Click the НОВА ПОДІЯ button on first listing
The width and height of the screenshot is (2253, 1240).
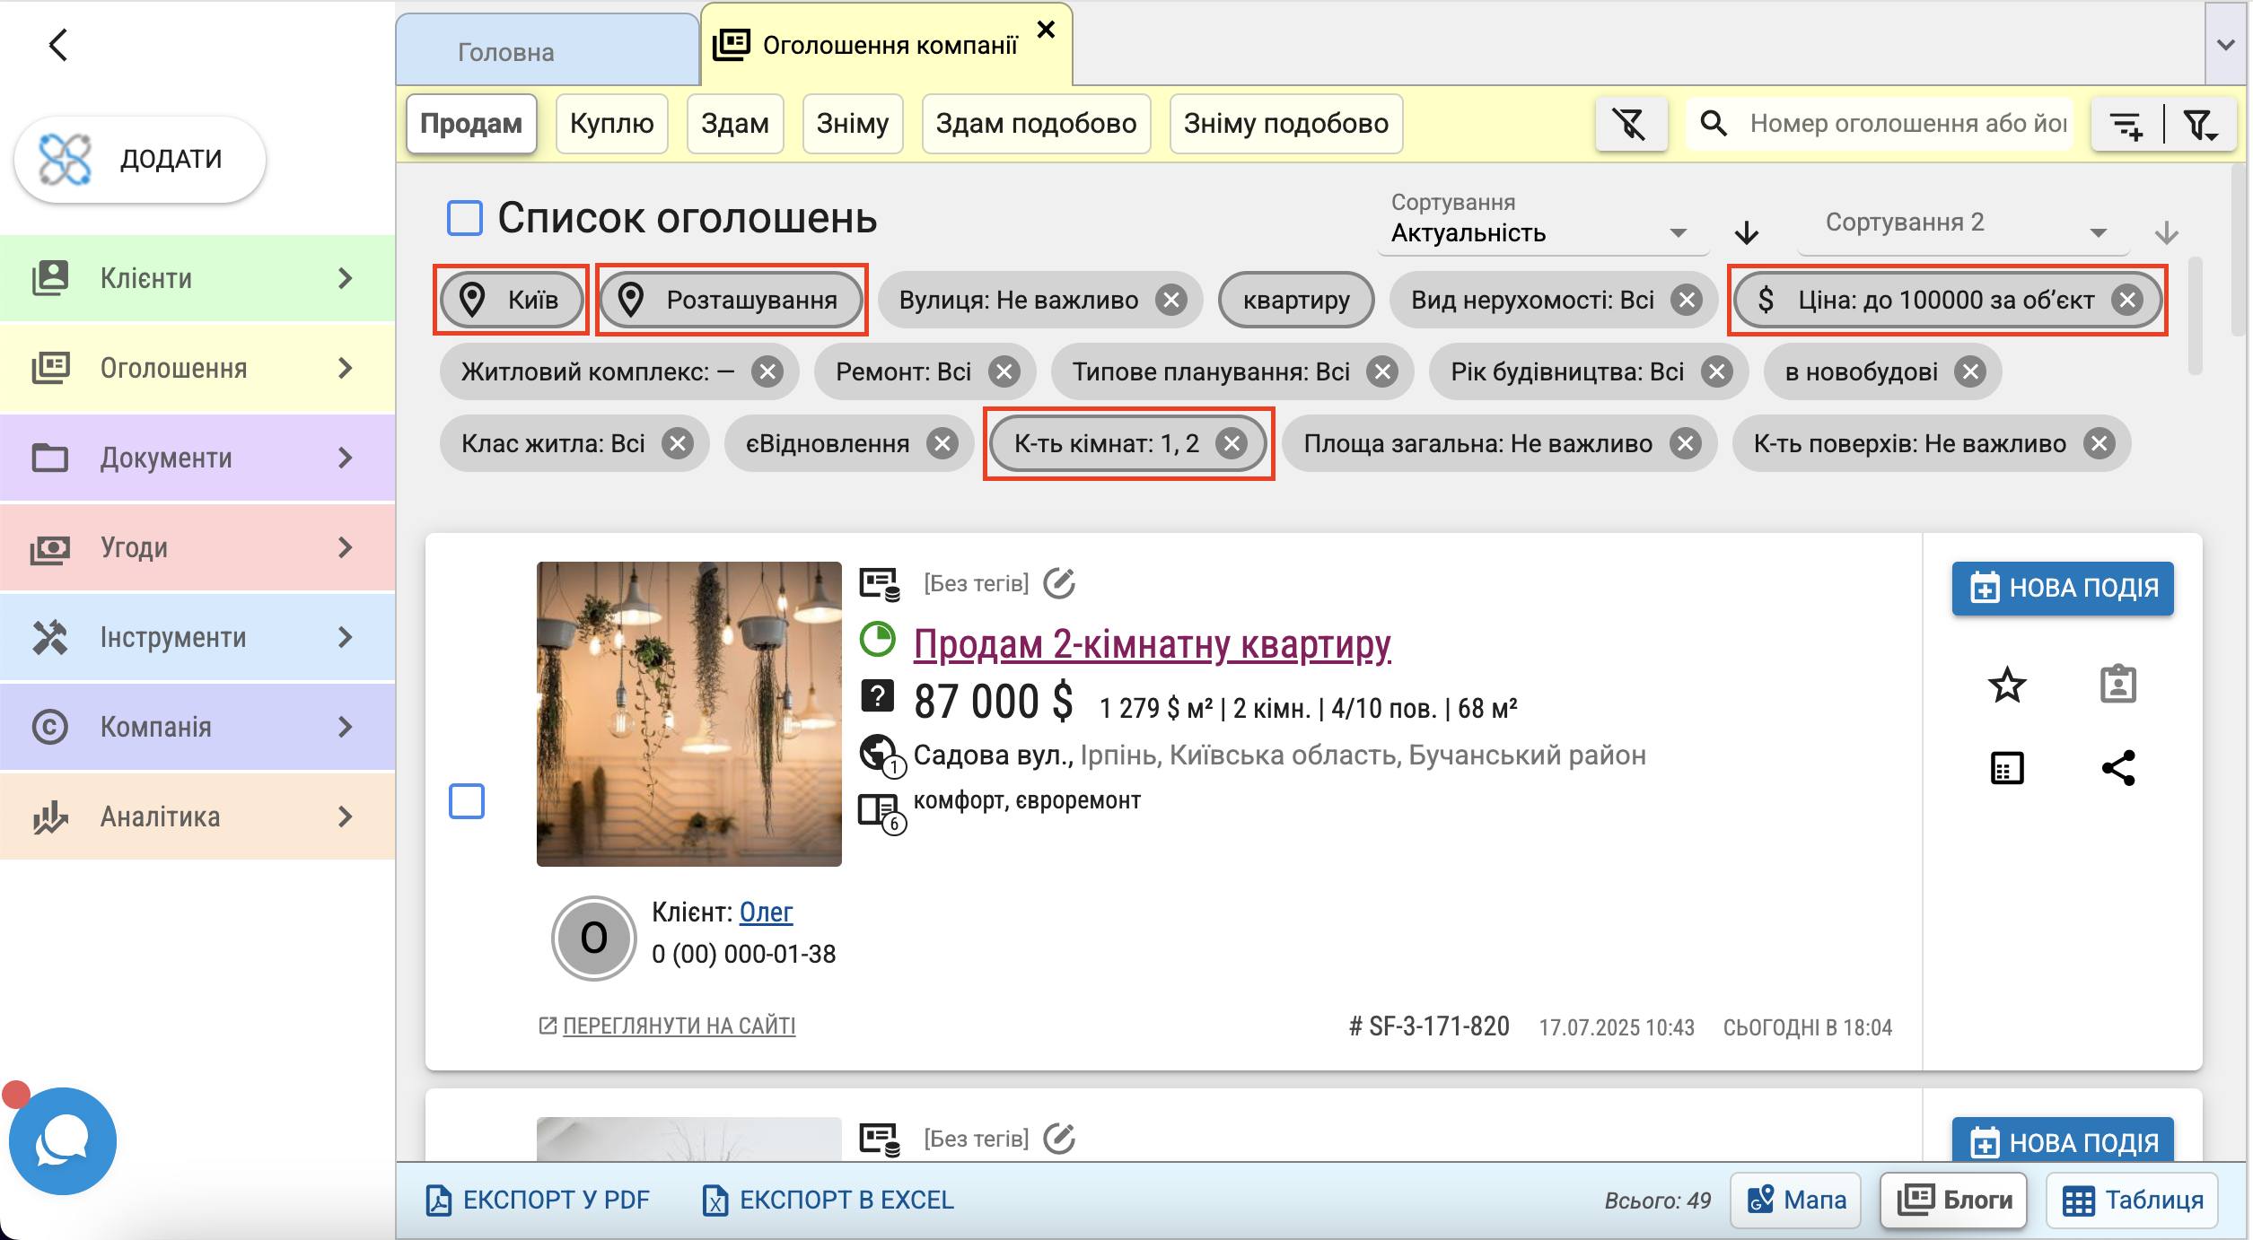(x=2062, y=589)
